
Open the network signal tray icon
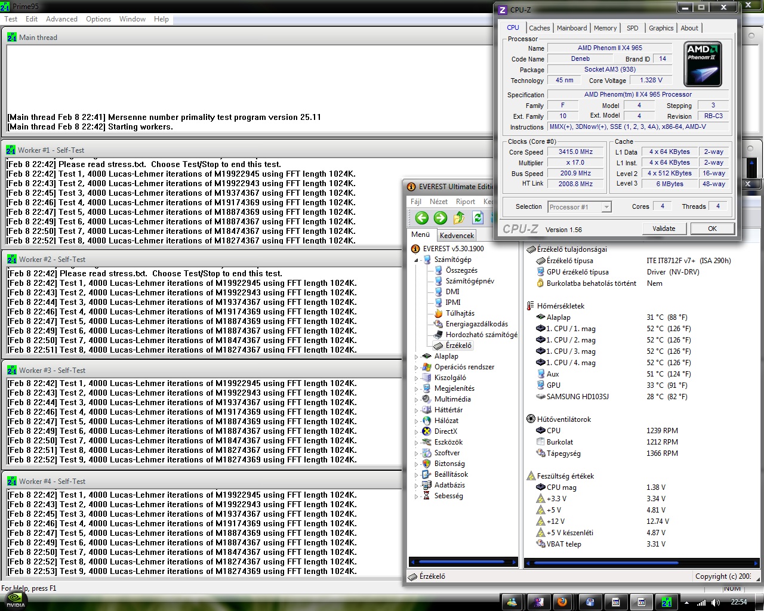pyautogui.click(x=701, y=603)
